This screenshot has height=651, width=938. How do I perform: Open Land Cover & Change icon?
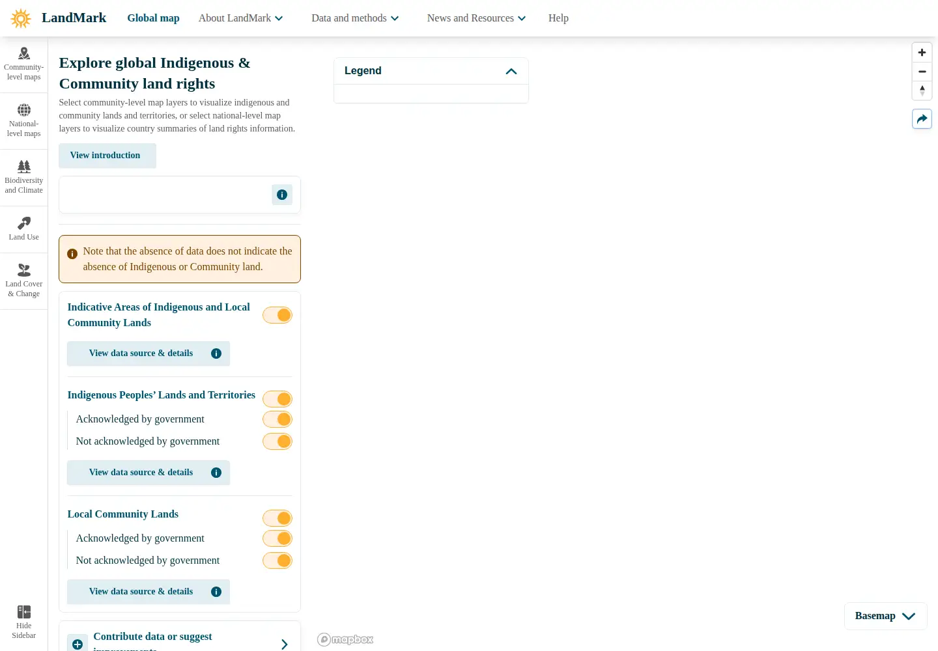[24, 270]
